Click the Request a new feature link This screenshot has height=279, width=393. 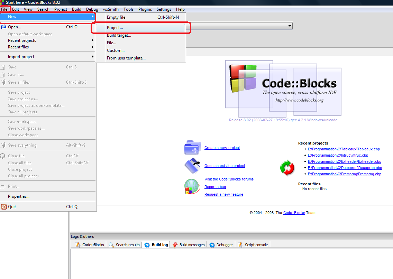click(223, 194)
